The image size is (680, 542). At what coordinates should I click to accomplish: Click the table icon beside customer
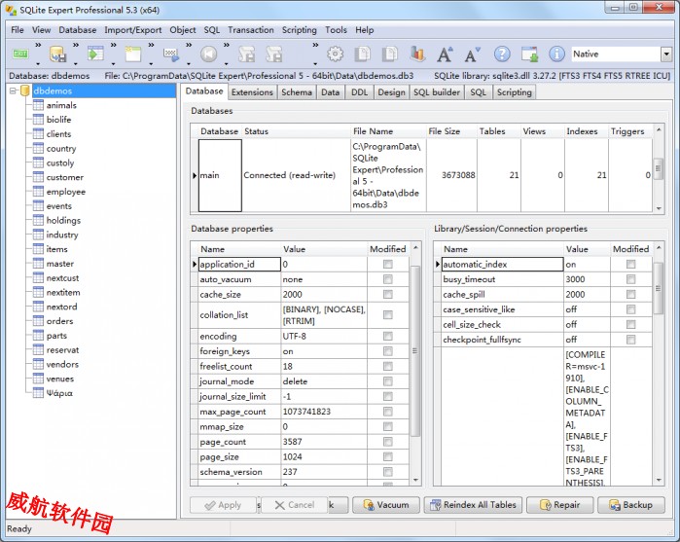pyautogui.click(x=38, y=177)
